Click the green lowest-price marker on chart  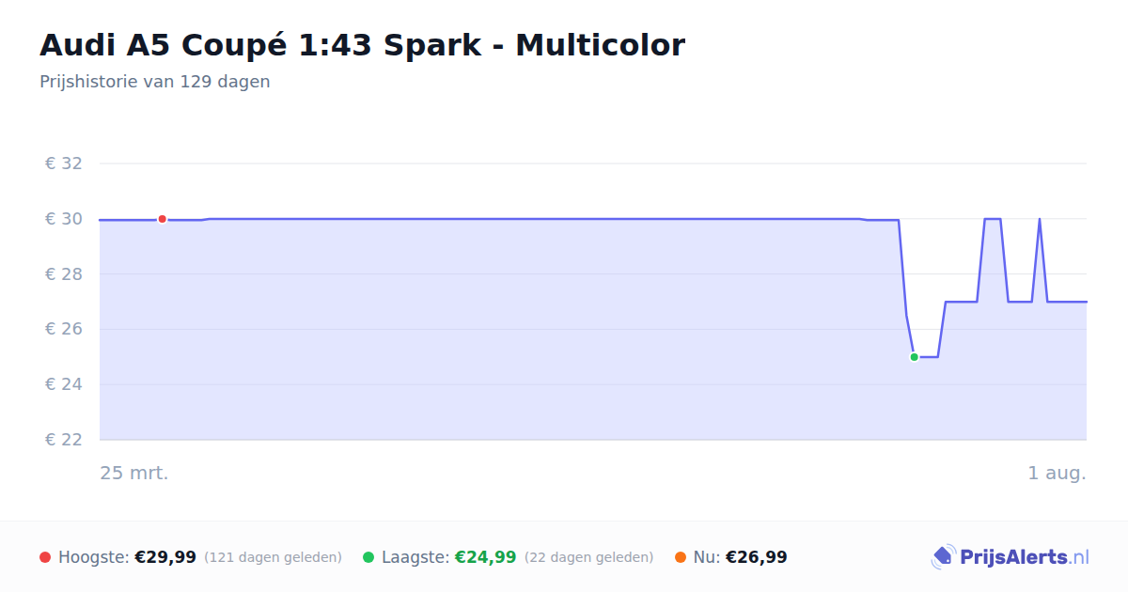pos(914,357)
